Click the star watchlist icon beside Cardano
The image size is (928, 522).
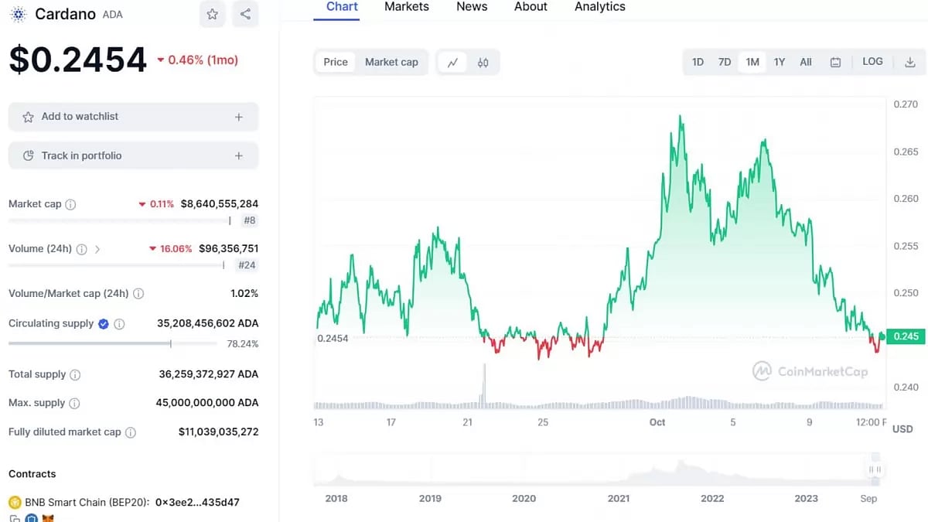212,14
